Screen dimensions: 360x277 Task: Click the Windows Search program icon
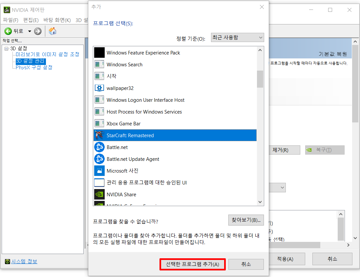pyautogui.click(x=99, y=64)
